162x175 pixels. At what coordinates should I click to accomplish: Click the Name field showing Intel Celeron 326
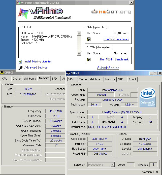pyautogui.click(x=112, y=90)
